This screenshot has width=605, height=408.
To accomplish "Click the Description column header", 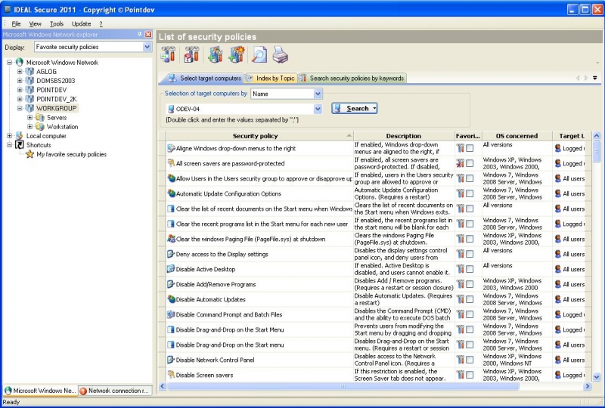I will pos(404,136).
